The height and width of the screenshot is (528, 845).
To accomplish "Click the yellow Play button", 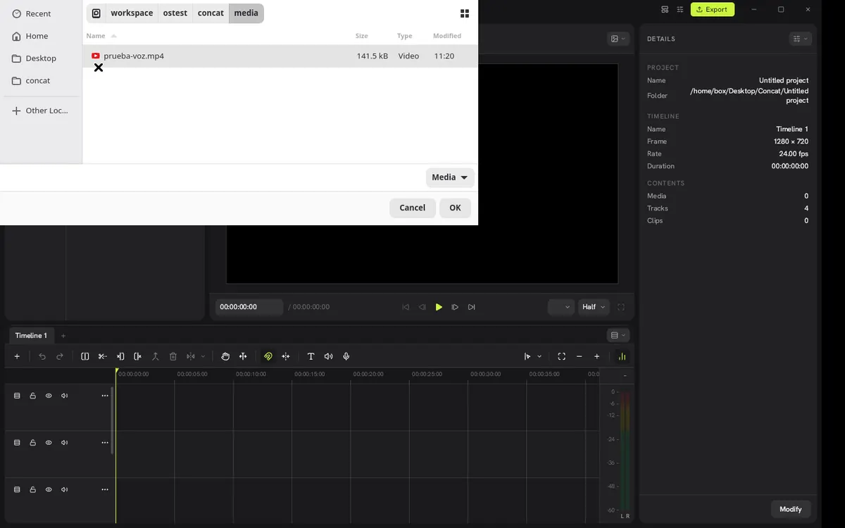I will tap(439, 307).
